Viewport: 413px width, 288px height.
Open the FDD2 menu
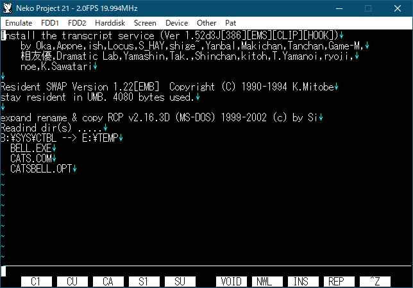tap(77, 23)
